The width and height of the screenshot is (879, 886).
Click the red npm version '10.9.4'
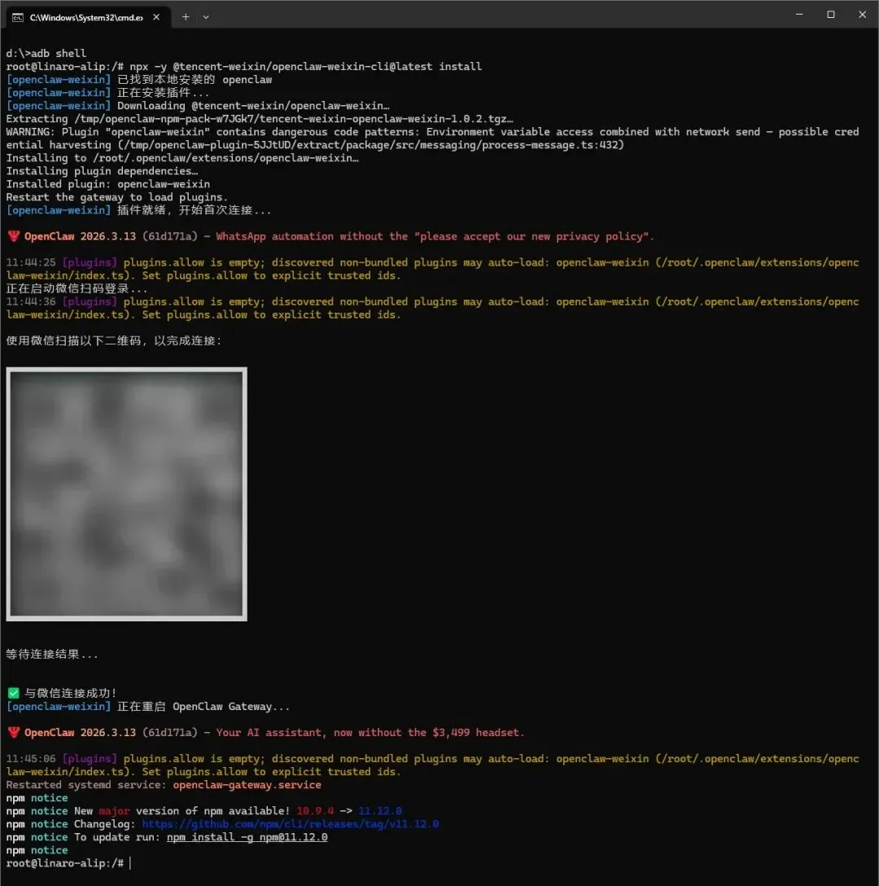[315, 811]
